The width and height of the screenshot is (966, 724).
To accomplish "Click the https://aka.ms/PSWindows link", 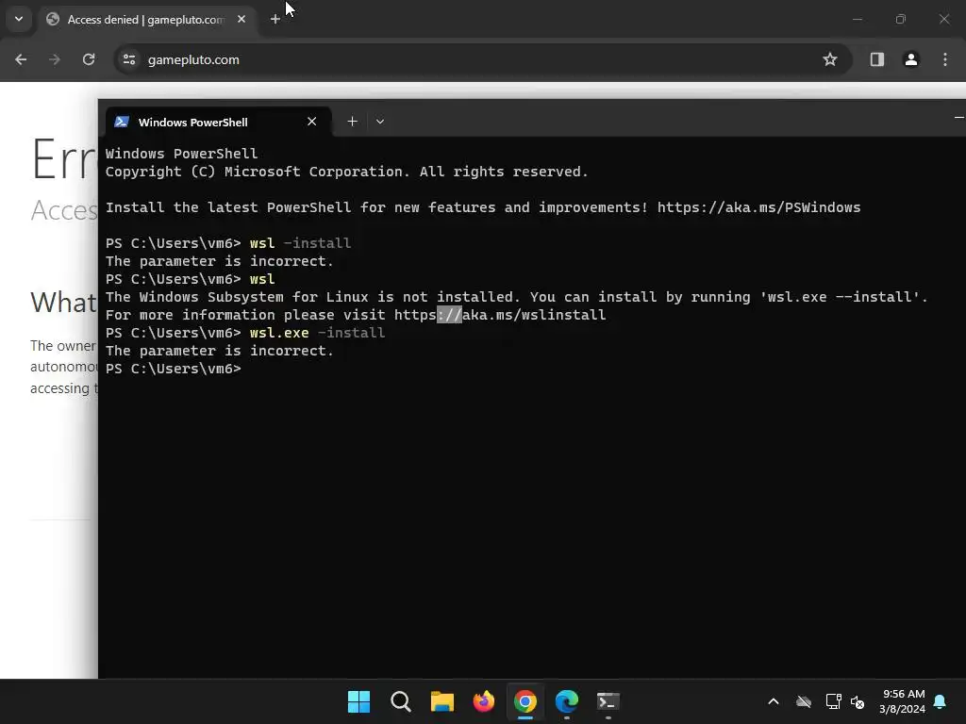I will [x=758, y=207].
